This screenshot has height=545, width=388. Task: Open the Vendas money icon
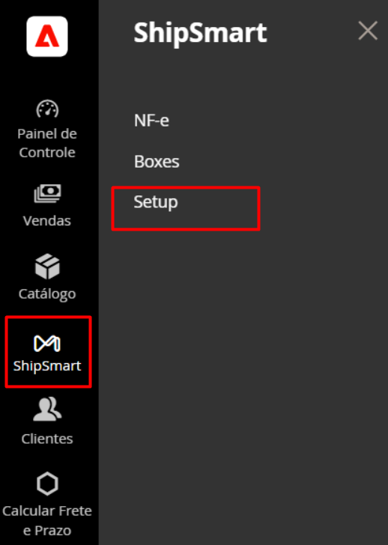pyautogui.click(x=47, y=194)
